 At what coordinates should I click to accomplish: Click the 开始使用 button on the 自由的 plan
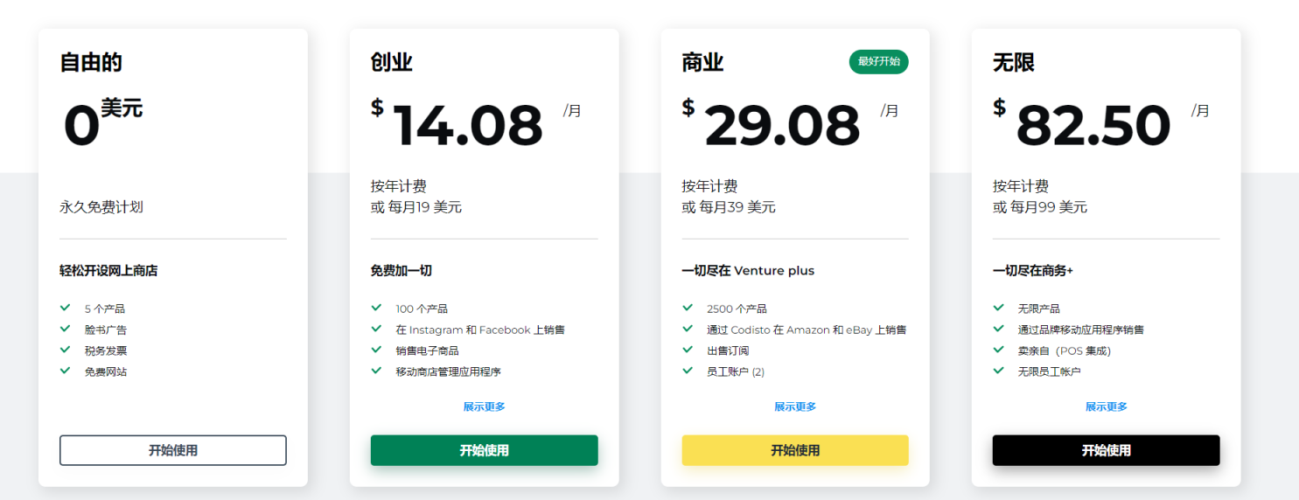[x=172, y=450]
